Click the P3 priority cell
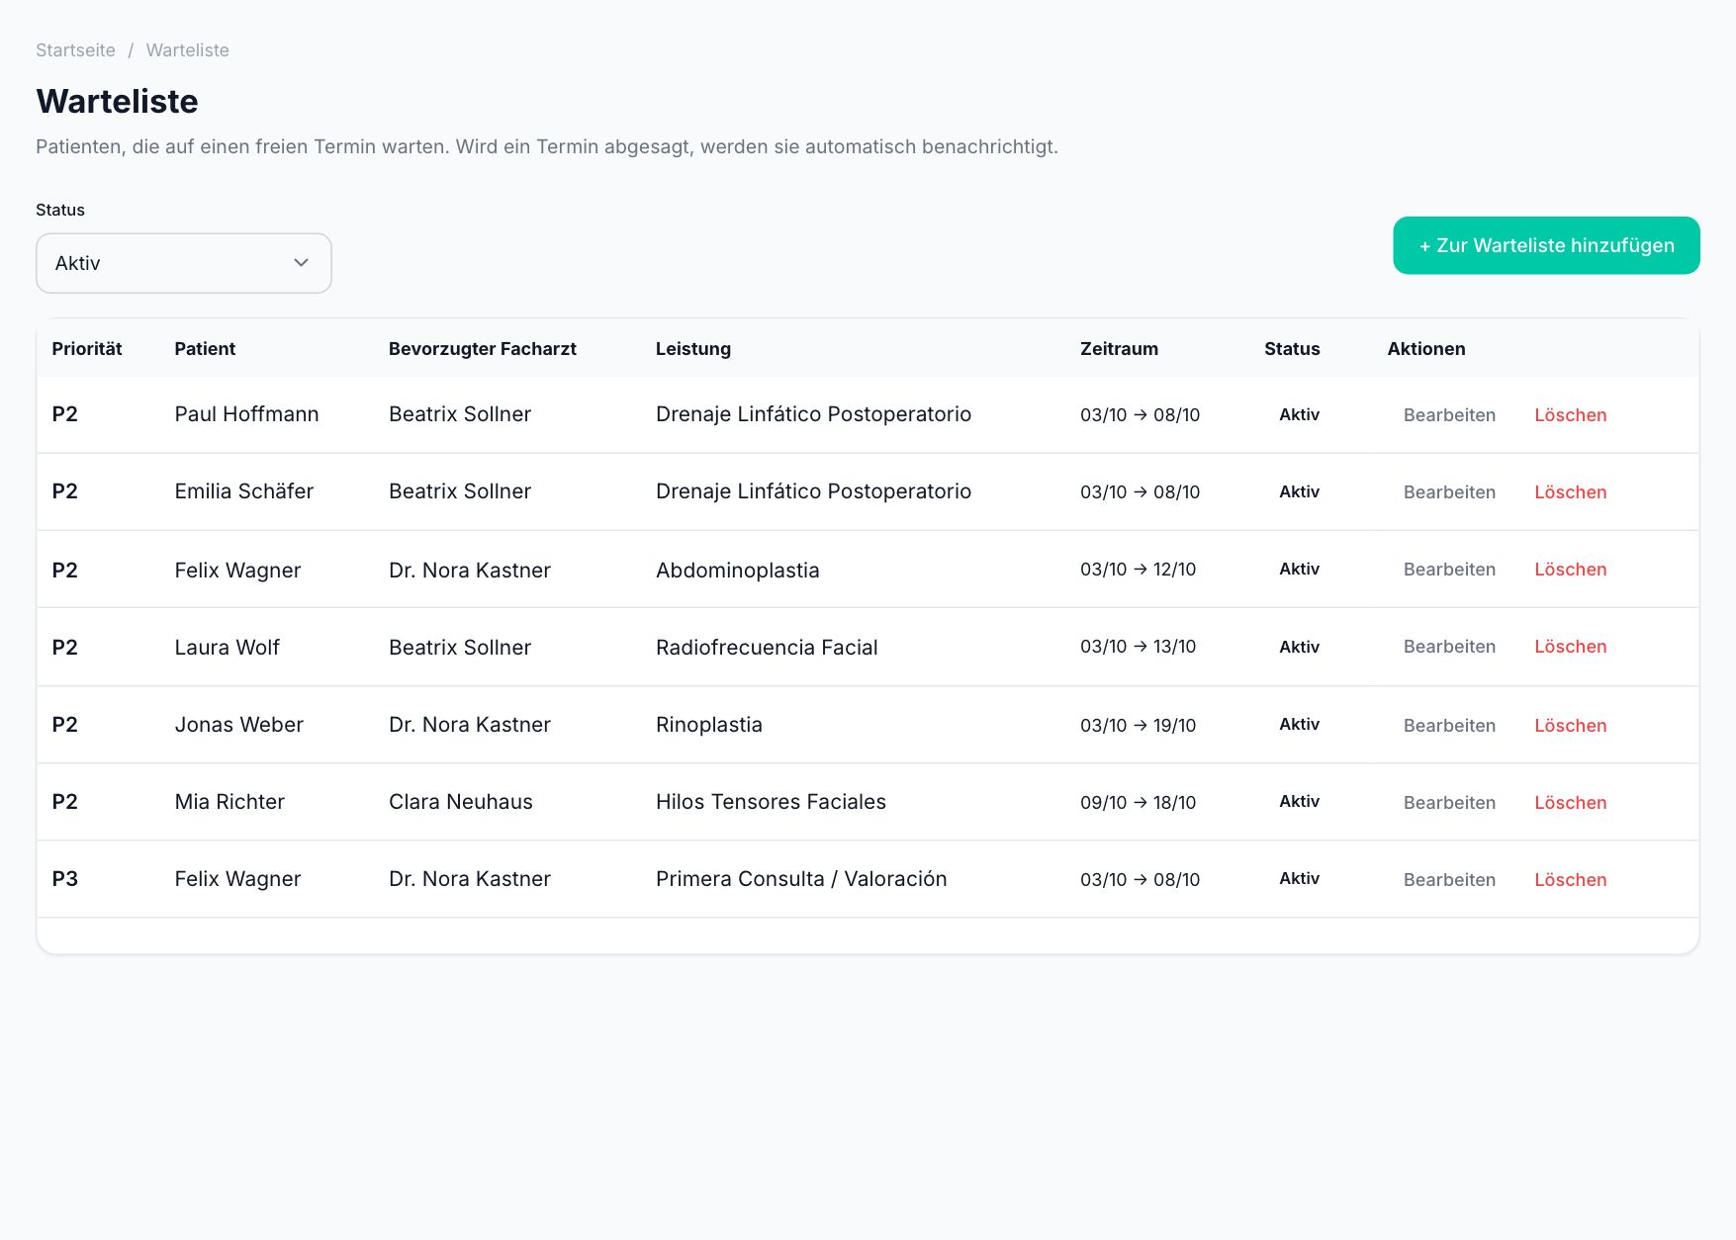The image size is (1736, 1240). (x=64, y=879)
